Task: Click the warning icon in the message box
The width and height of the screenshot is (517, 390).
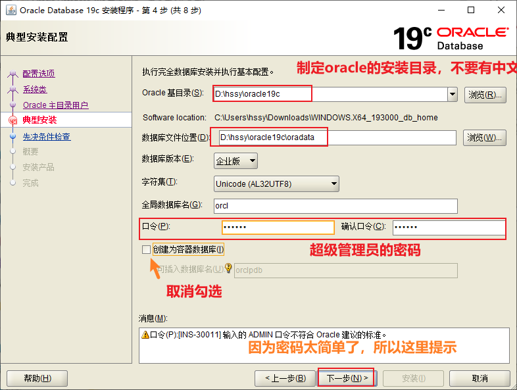Action: 145,335
